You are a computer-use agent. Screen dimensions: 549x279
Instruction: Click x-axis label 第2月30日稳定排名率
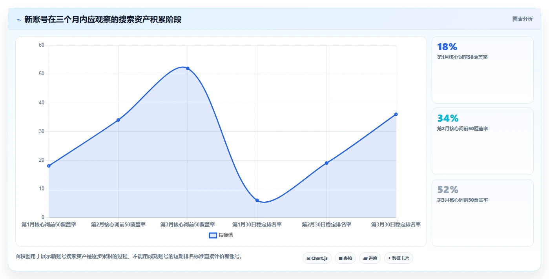point(326,225)
